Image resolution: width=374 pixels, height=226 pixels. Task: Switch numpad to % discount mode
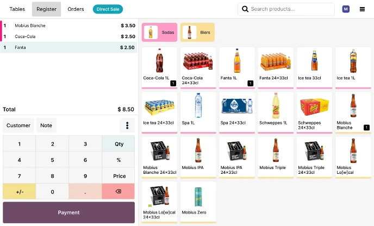(x=118, y=160)
